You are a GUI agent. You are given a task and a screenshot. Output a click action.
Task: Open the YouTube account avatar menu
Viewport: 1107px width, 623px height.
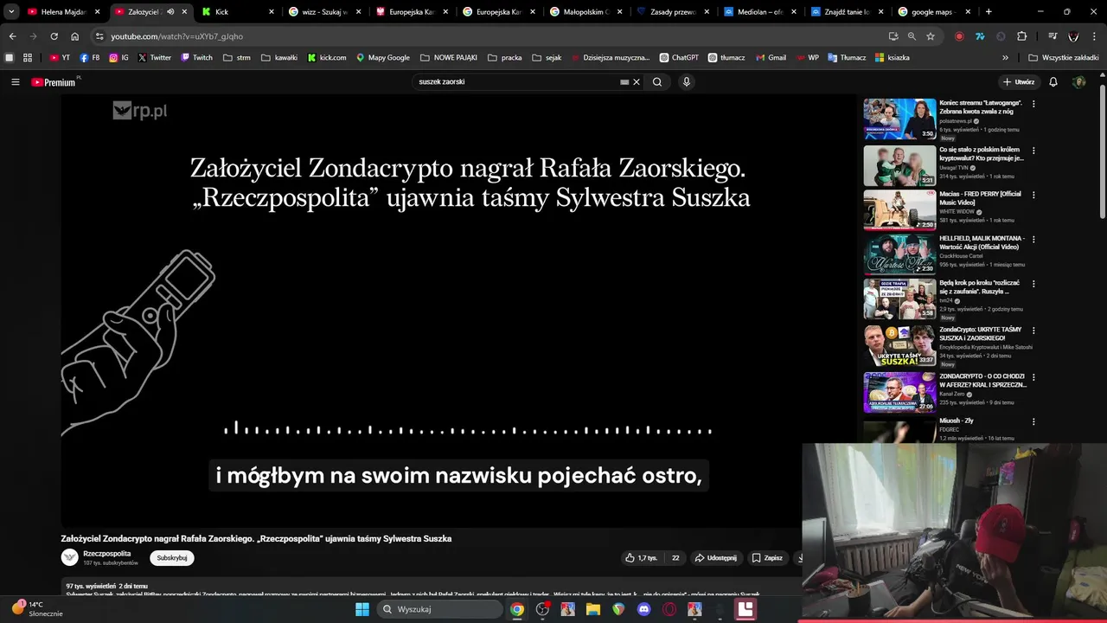tap(1078, 82)
